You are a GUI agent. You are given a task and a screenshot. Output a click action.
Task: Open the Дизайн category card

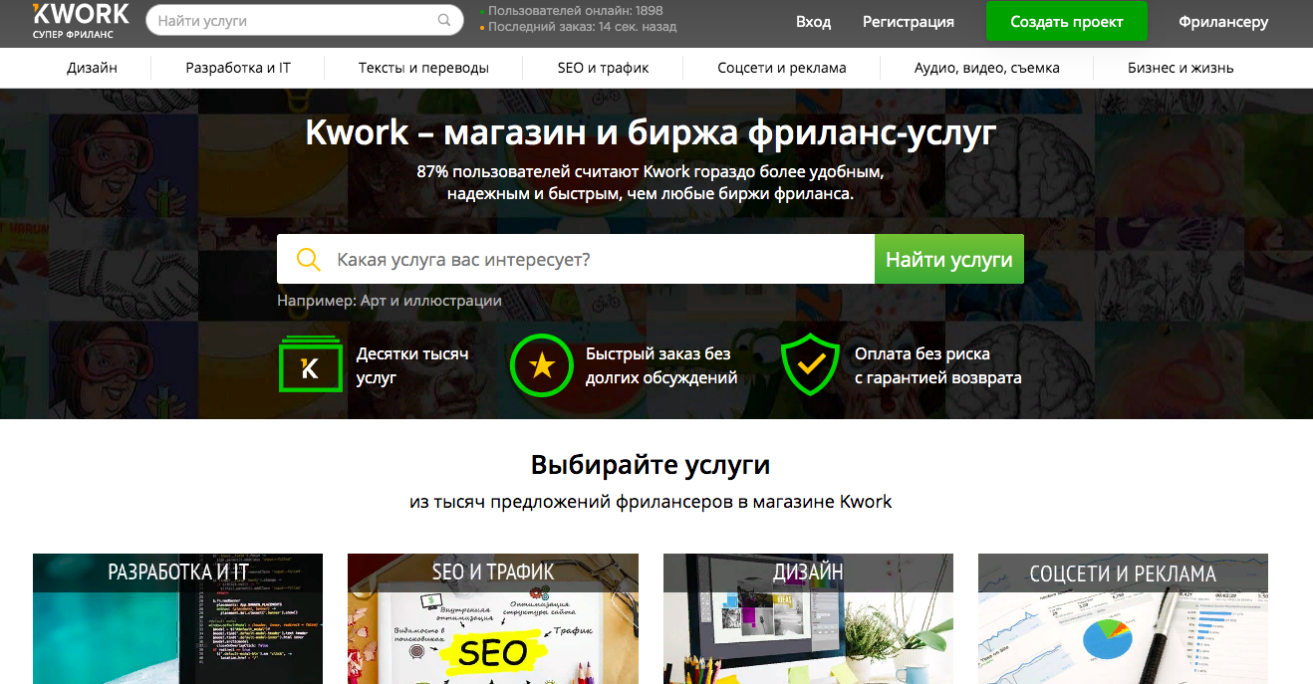click(x=808, y=618)
